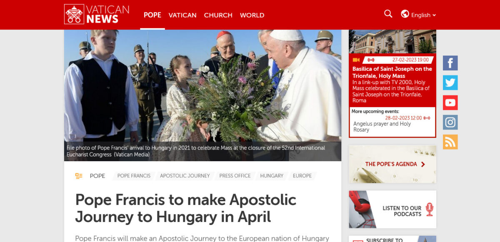The image size is (500, 242).
Task: Click The Pope's Agenda arrow chevron
Action: pyautogui.click(x=423, y=164)
